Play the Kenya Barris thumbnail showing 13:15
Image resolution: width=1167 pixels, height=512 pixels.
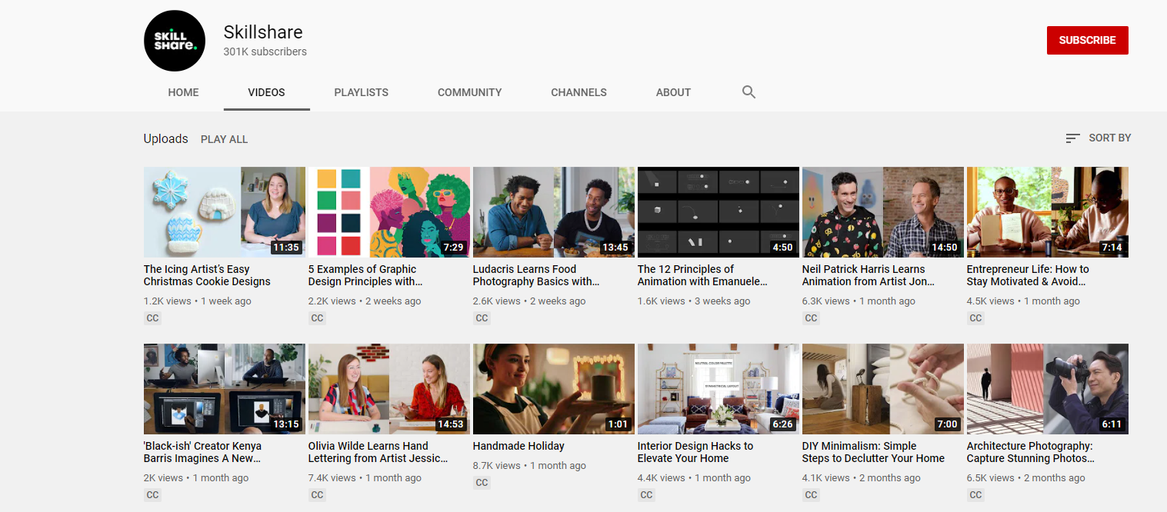(225, 389)
